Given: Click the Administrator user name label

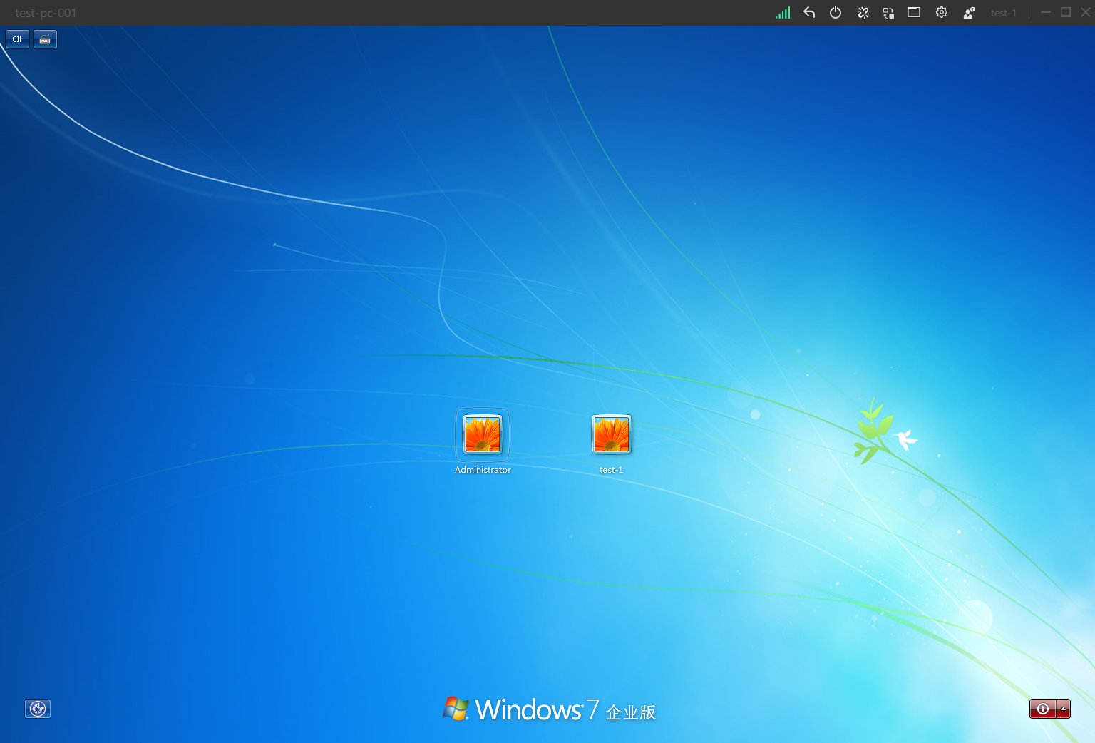Looking at the screenshot, I should [x=483, y=470].
